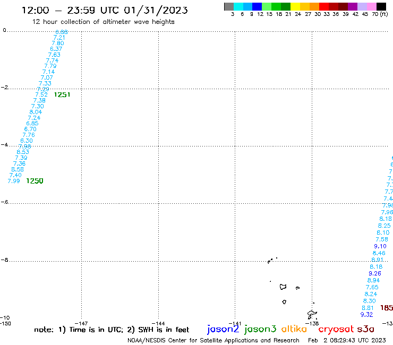Click the jason3 satellite legend label

click(x=260, y=329)
